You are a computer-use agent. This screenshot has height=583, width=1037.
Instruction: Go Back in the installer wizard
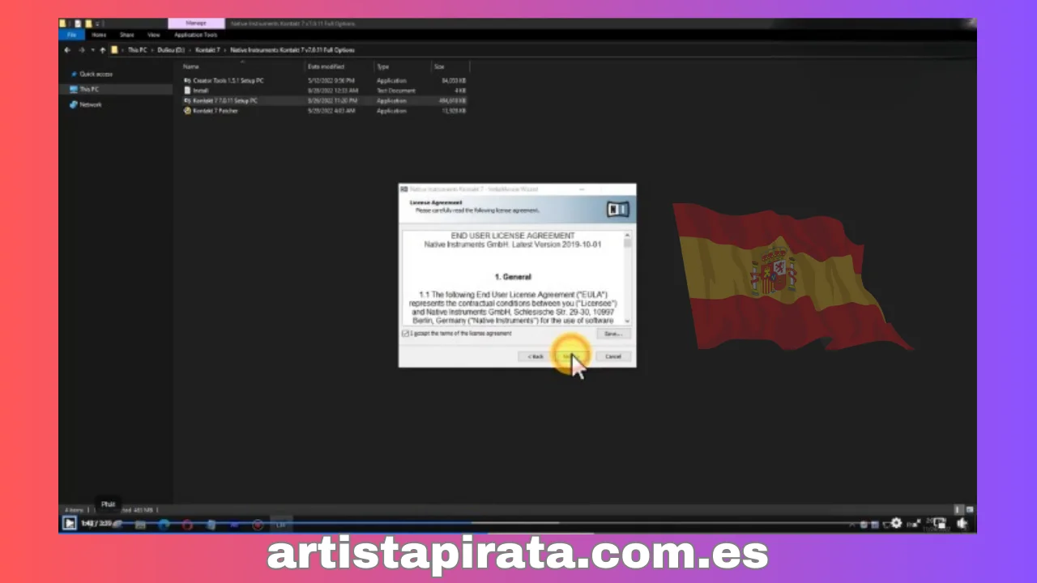(x=536, y=356)
